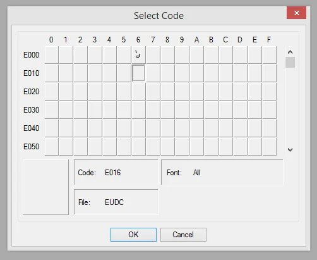Cancel the Select Code dialog
Screen dimensions: 317x260
(183, 235)
